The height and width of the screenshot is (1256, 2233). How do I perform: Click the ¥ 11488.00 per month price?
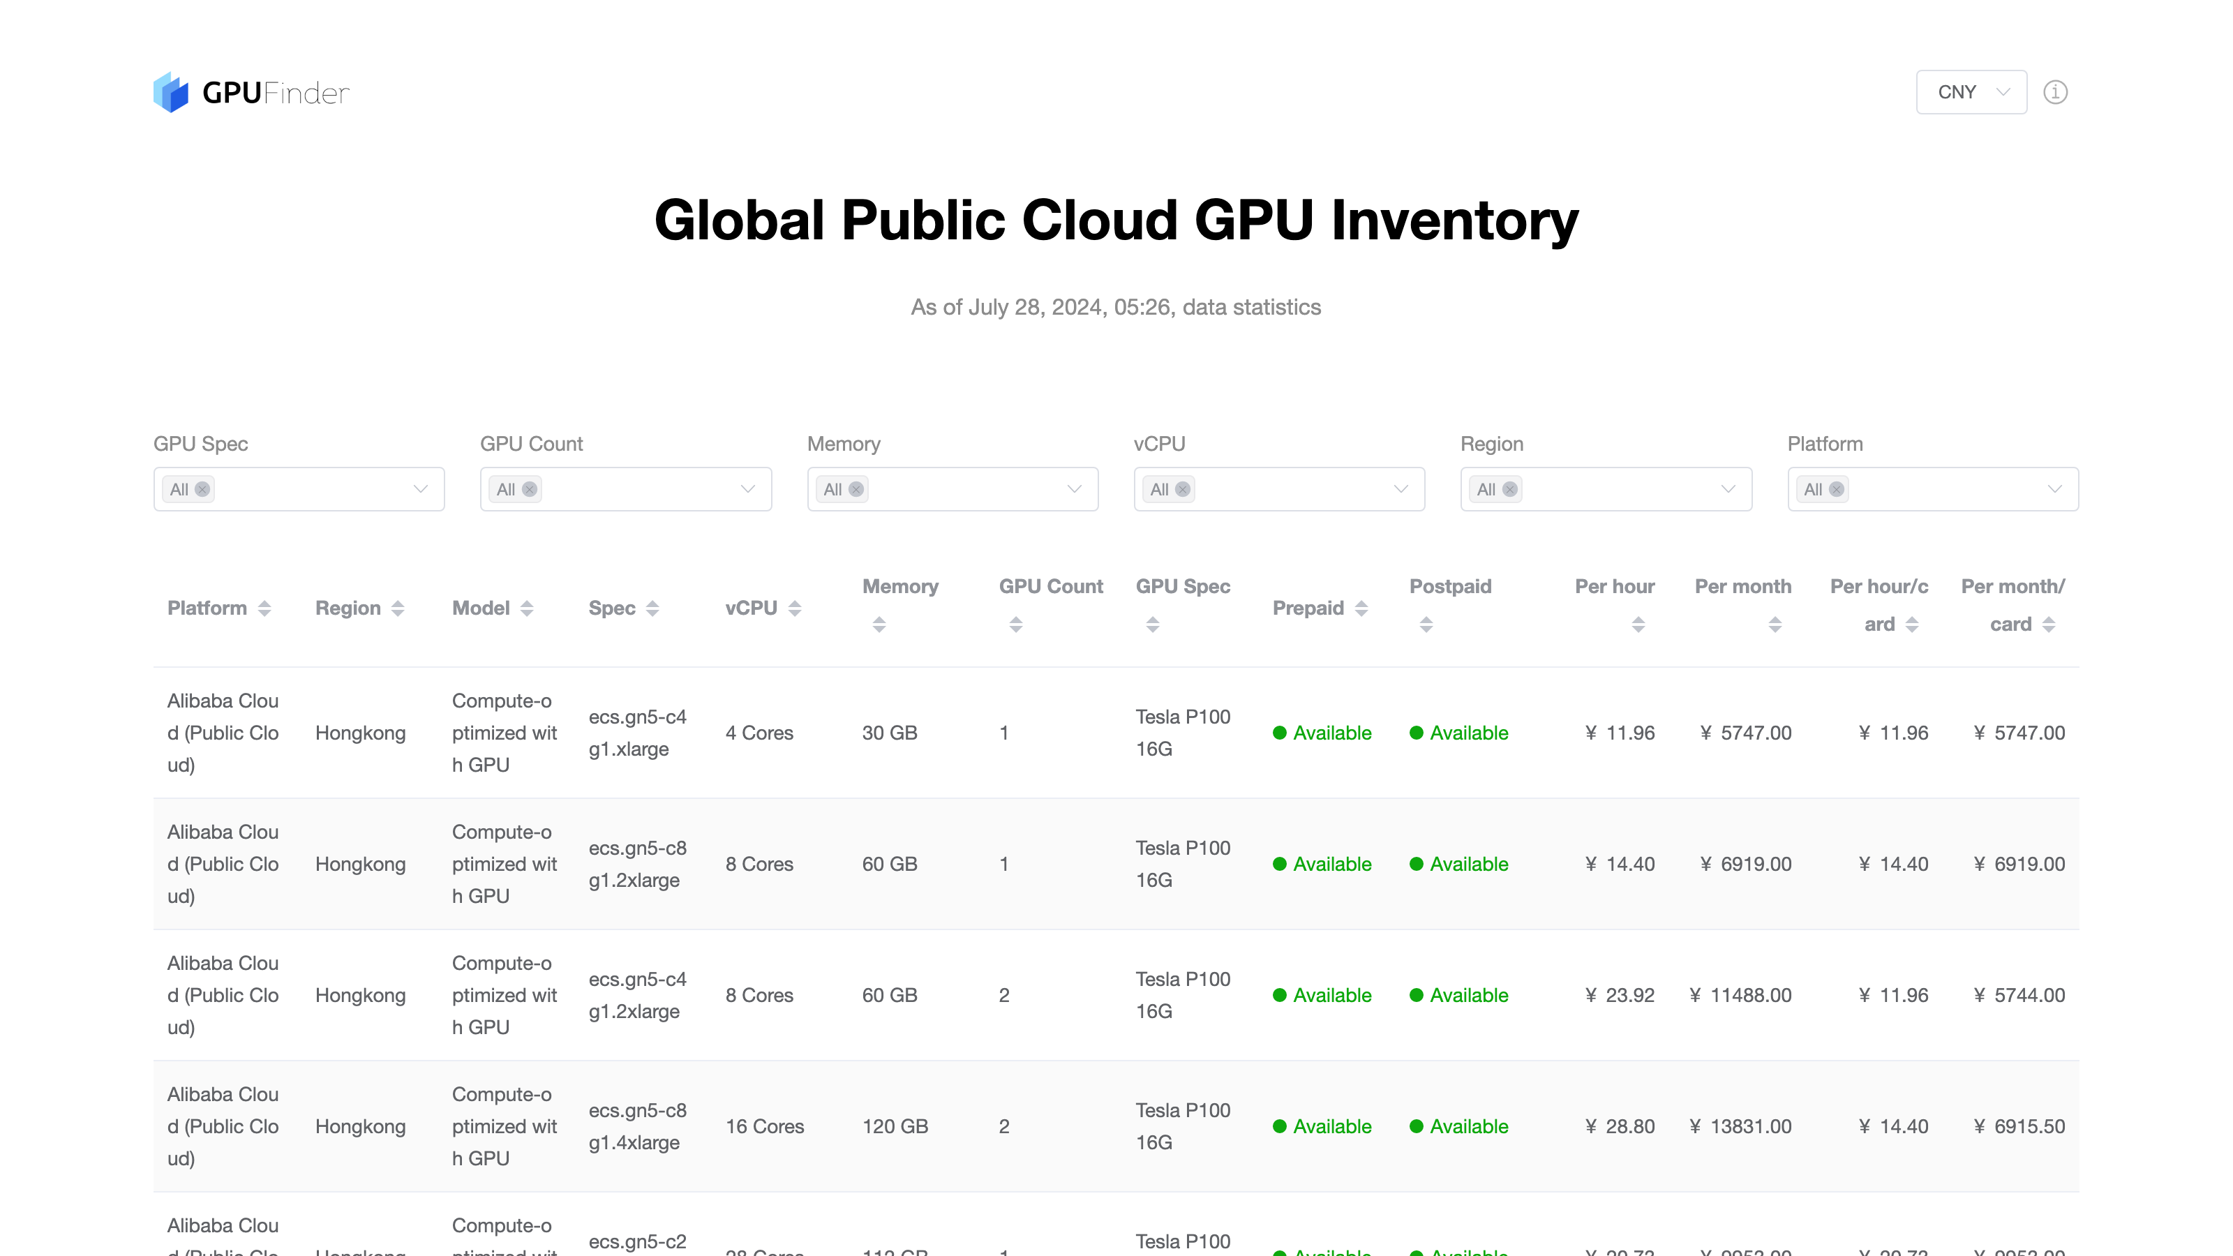click(x=1740, y=994)
